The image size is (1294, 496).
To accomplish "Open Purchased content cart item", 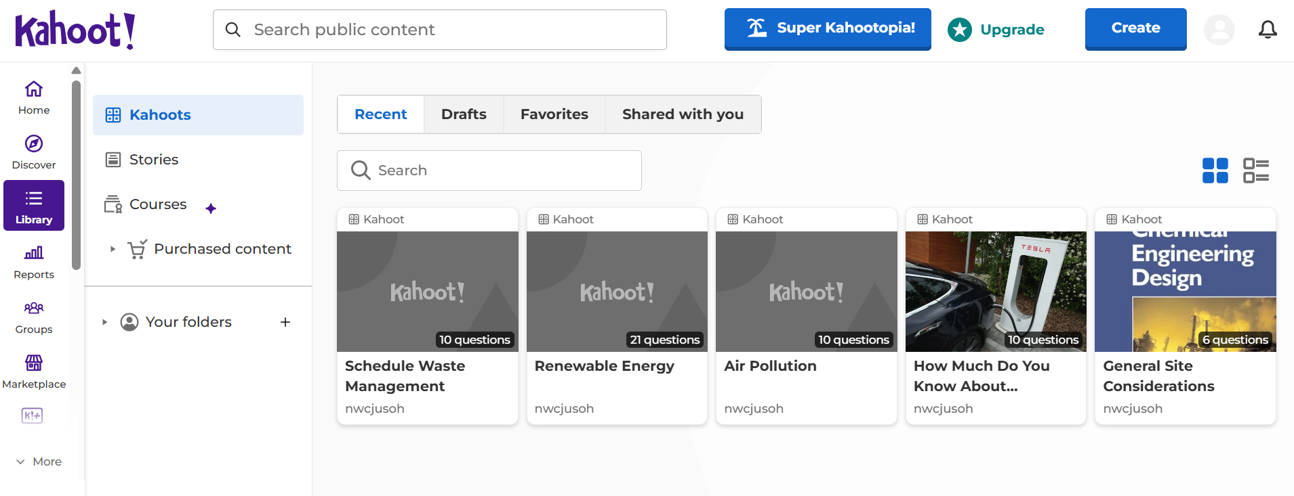I will click(209, 249).
